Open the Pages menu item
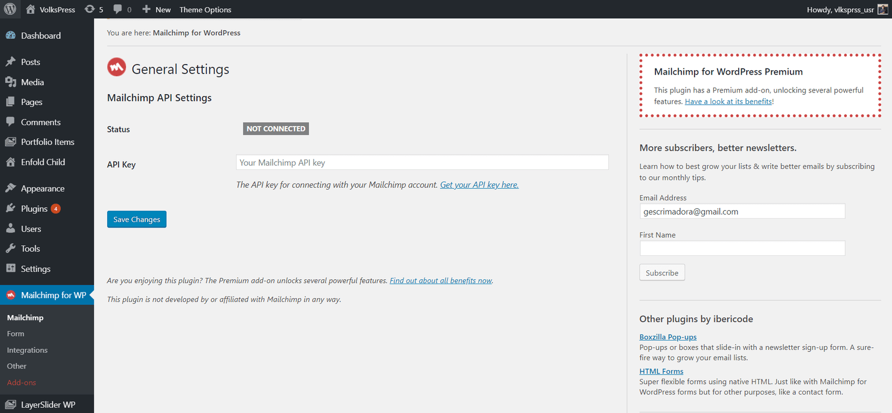The width and height of the screenshot is (892, 413). point(32,102)
